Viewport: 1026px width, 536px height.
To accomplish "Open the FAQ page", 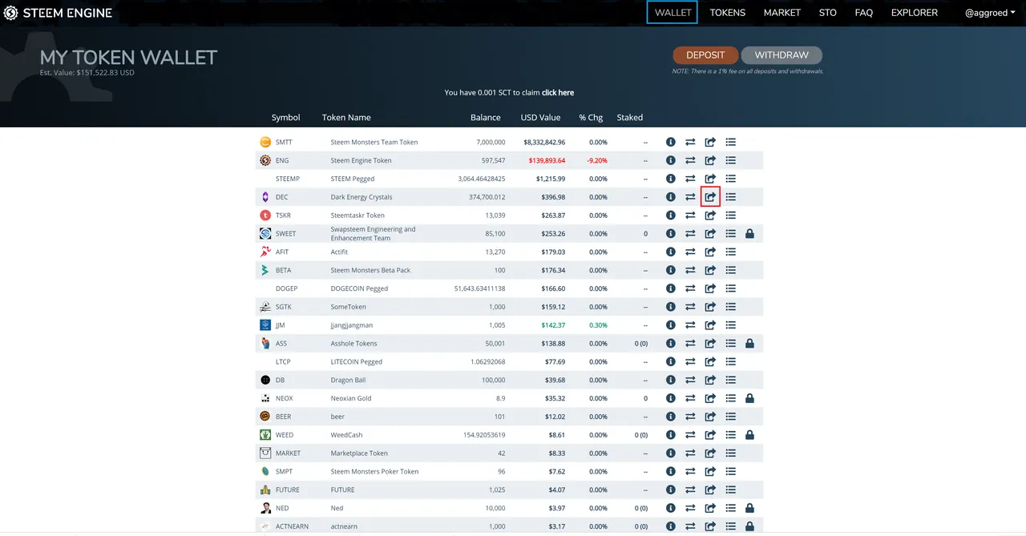I will pos(864,13).
